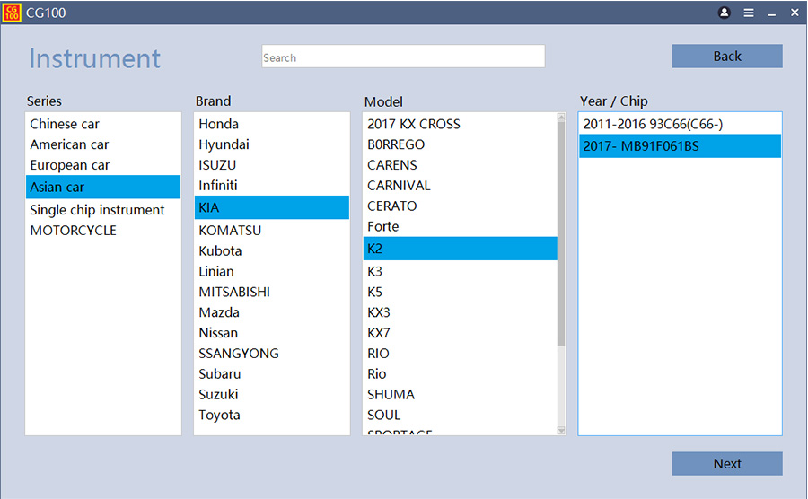
Task: Select Toyota brand
Action: 219,415
